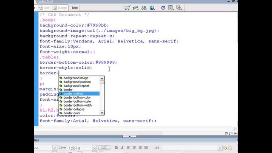Viewport: 272px width, 153px height.
Task: Click the border-bottom-color:#999999 line
Action: coord(78,62)
